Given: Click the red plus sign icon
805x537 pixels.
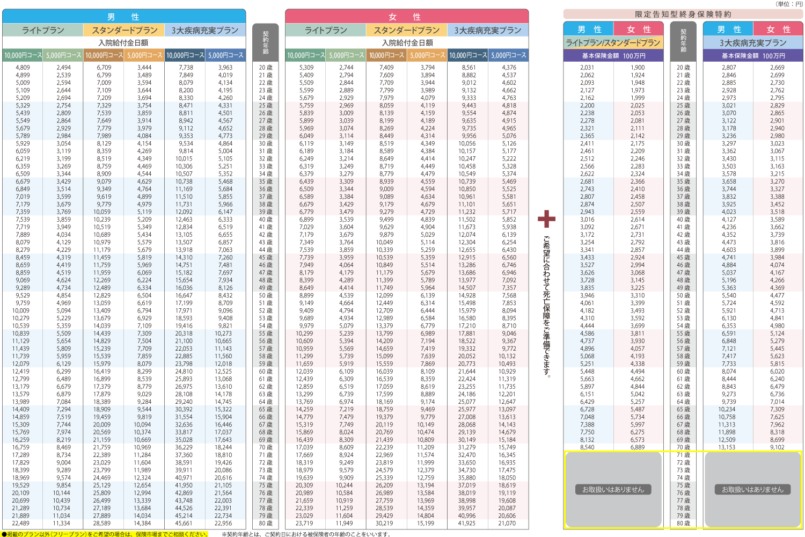Looking at the screenshot, I should pyautogui.click(x=546, y=219).
